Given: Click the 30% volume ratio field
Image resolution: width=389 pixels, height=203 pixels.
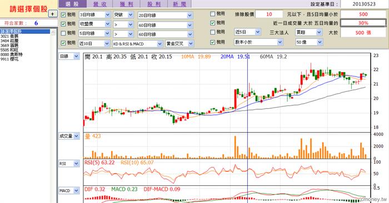Looking at the screenshot, I should (x=363, y=23).
